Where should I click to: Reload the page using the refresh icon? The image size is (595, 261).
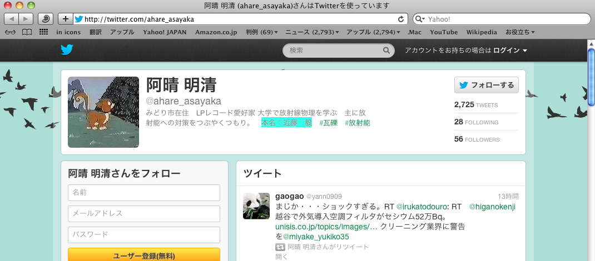tap(401, 19)
